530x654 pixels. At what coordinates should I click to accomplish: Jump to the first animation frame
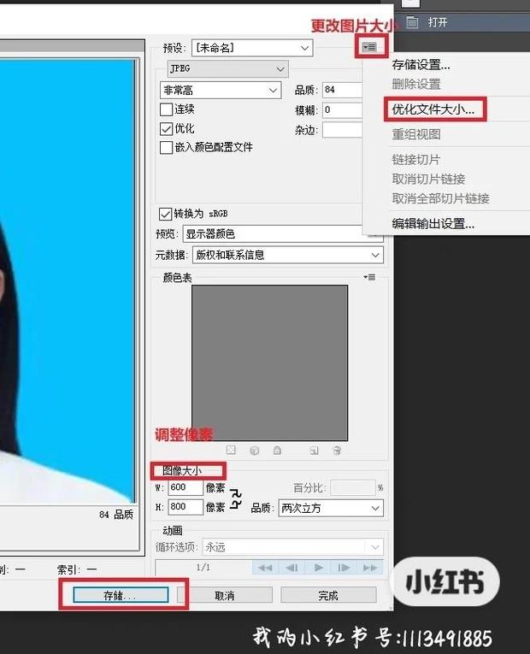tap(265, 568)
